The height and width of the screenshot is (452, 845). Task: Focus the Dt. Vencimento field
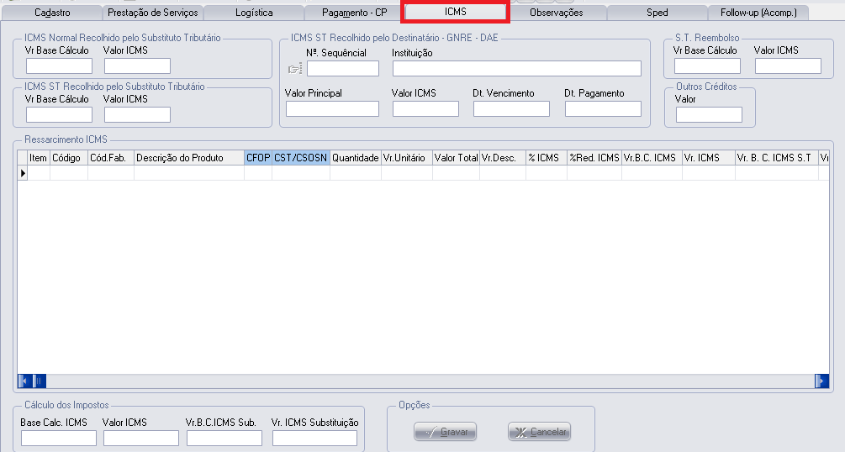510,109
